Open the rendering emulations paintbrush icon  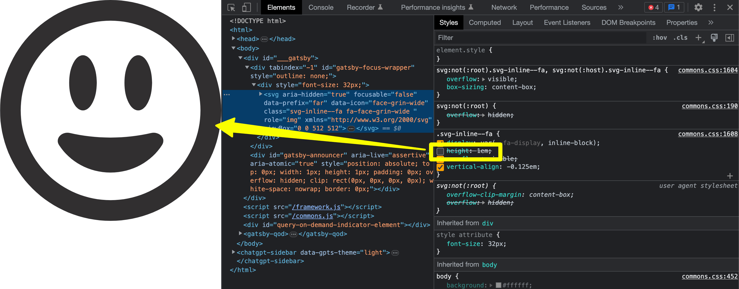[x=714, y=37]
